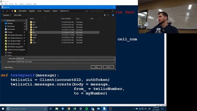Open the Organize dropdown menu

coord(7,15)
